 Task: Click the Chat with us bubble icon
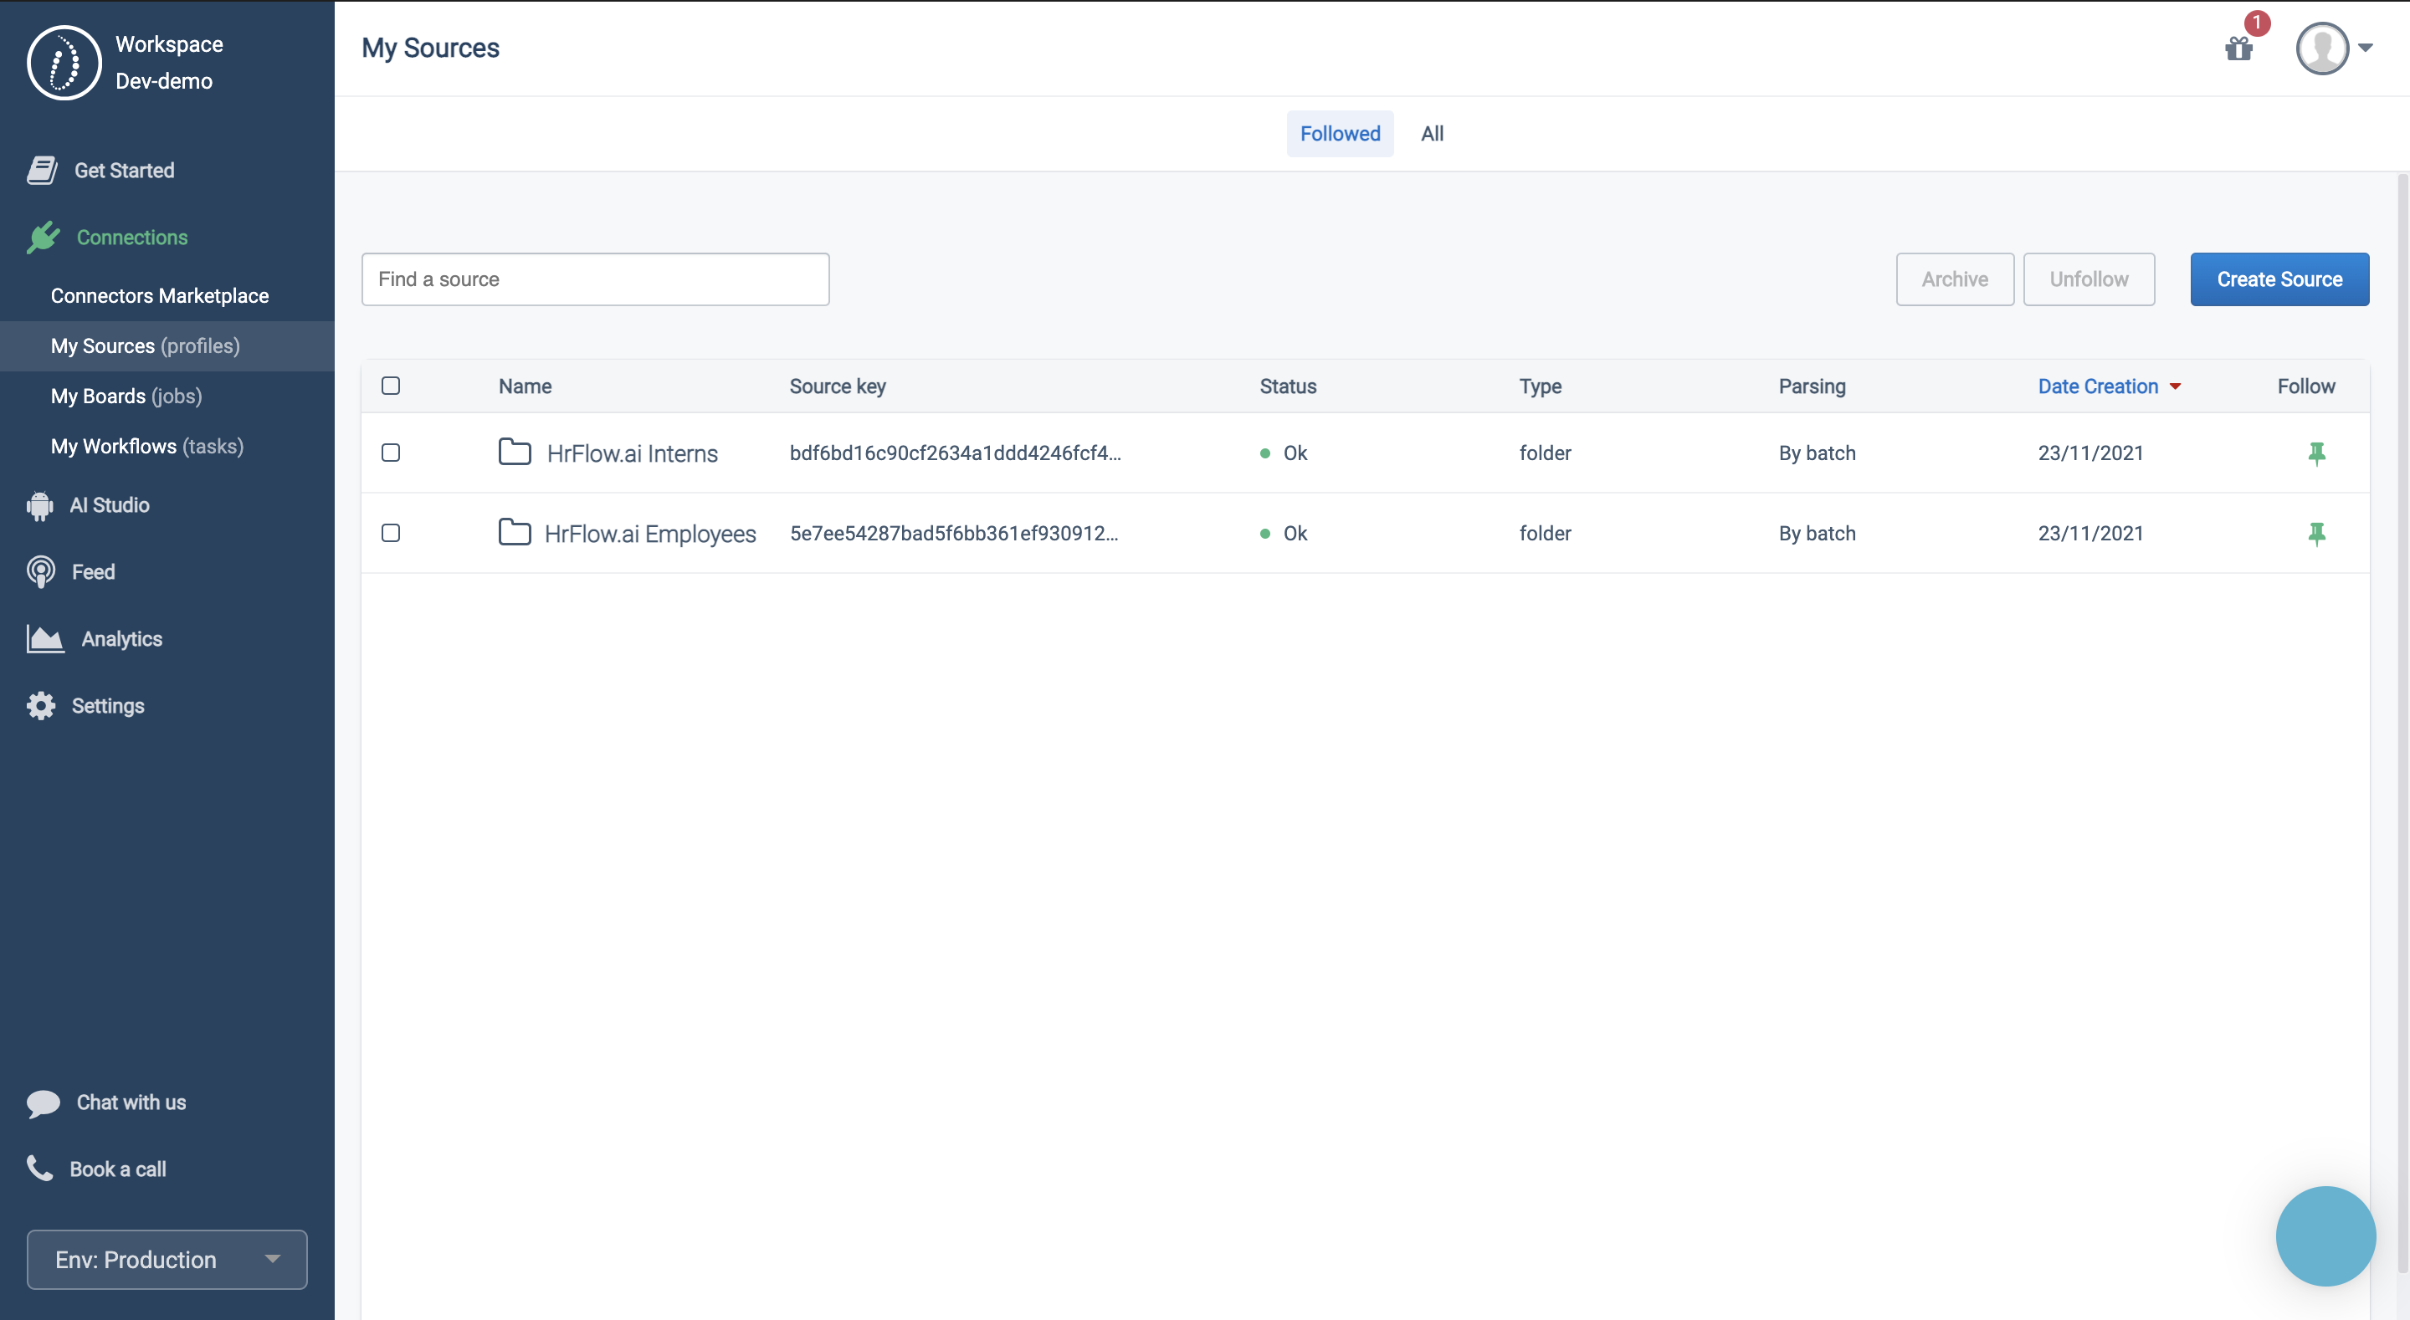coord(43,1103)
